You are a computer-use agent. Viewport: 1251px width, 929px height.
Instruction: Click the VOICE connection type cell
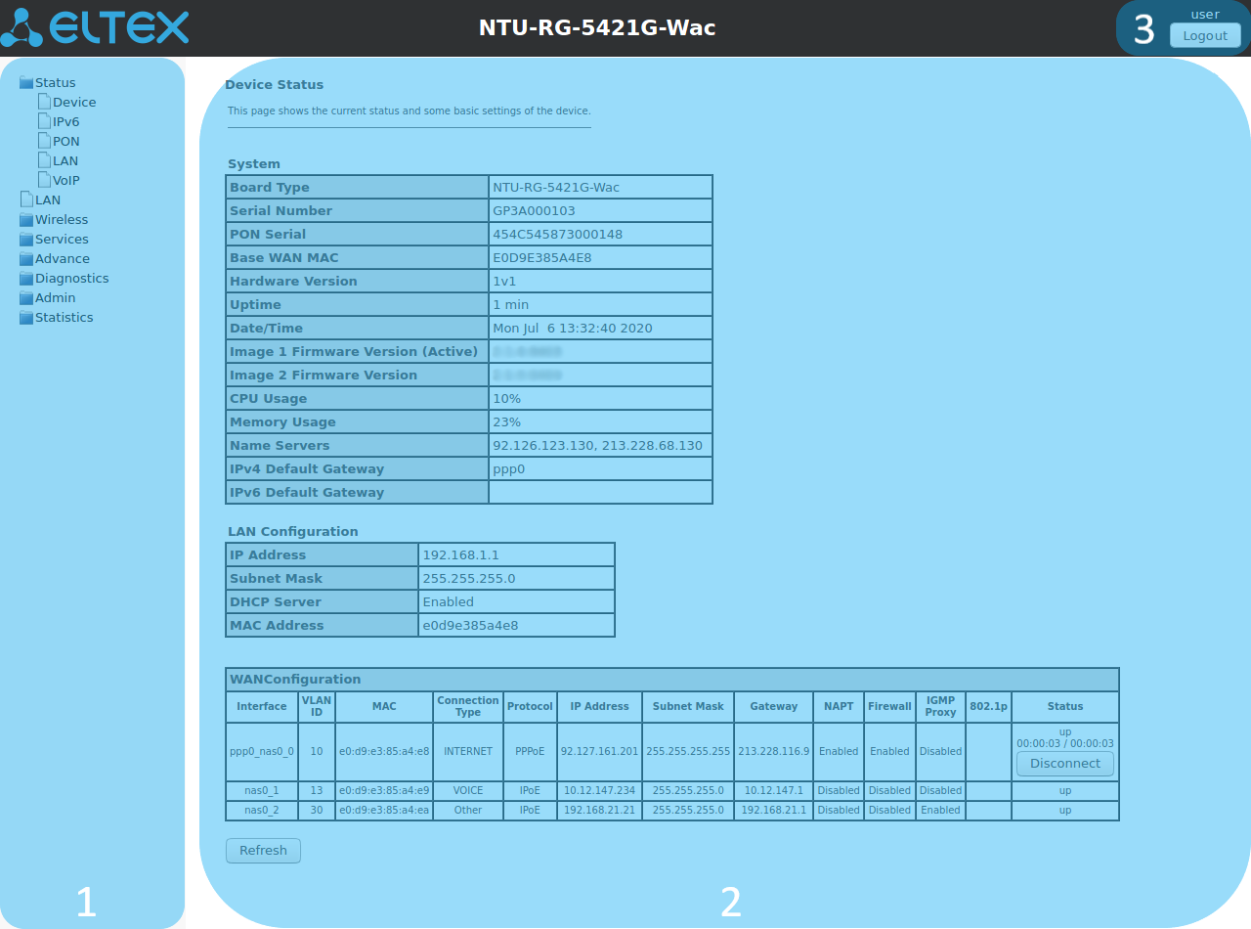468,791
